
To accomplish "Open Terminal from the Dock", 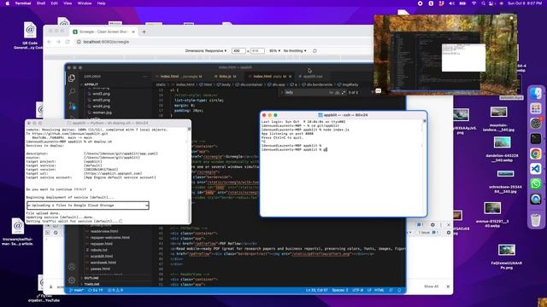I will (x=536, y=138).
